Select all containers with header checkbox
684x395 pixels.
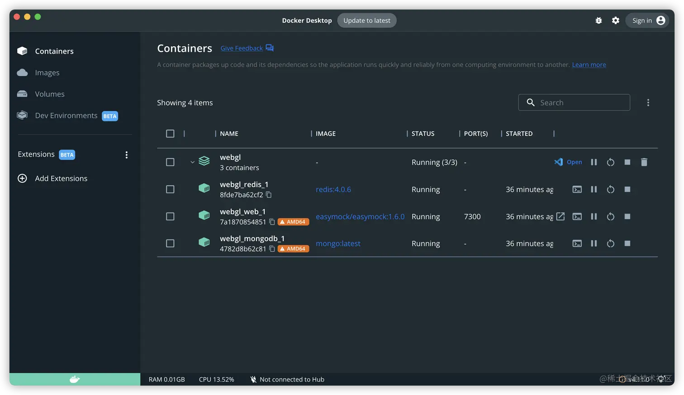click(x=170, y=134)
